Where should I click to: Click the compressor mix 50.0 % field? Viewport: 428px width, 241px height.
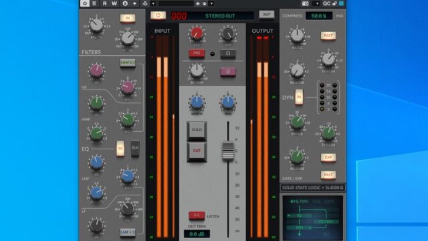click(x=319, y=16)
